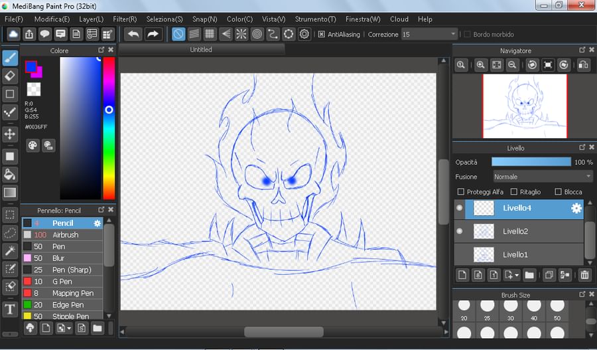Open snap settings gear
The image size is (597, 350).
(x=304, y=35)
